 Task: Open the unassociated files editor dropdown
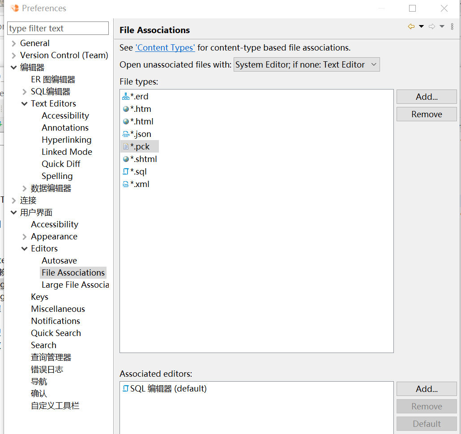point(307,65)
